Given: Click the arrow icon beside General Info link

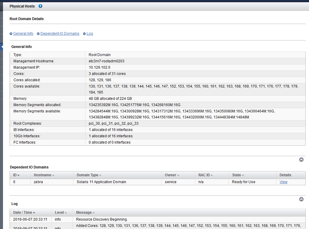Looking at the screenshot, I should tap(11, 34).
